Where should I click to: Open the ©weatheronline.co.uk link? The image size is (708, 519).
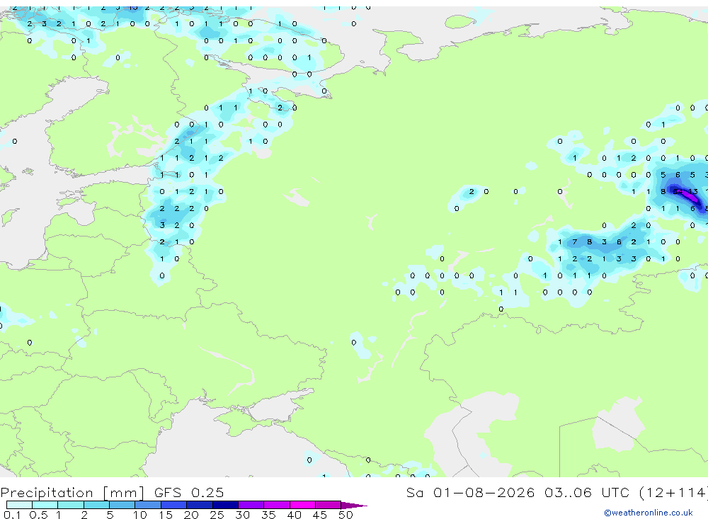(x=649, y=513)
